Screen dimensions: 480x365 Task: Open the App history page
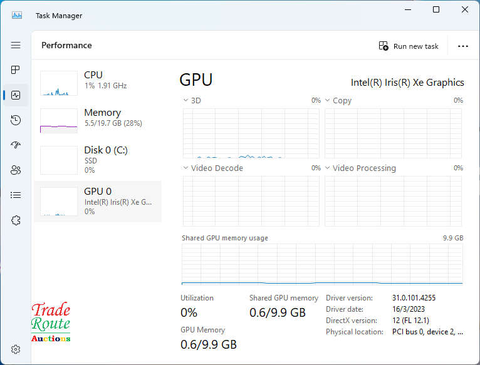(x=16, y=120)
